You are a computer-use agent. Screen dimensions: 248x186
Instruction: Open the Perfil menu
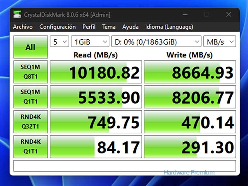coord(89,27)
